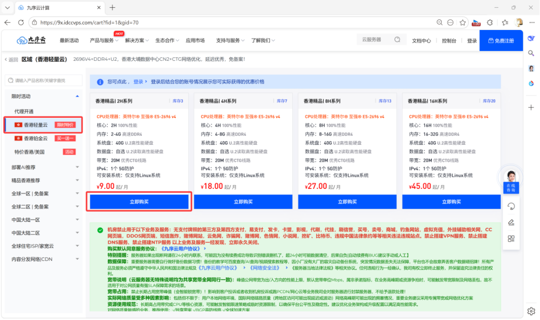Click the 九序云 logo

(31, 40)
